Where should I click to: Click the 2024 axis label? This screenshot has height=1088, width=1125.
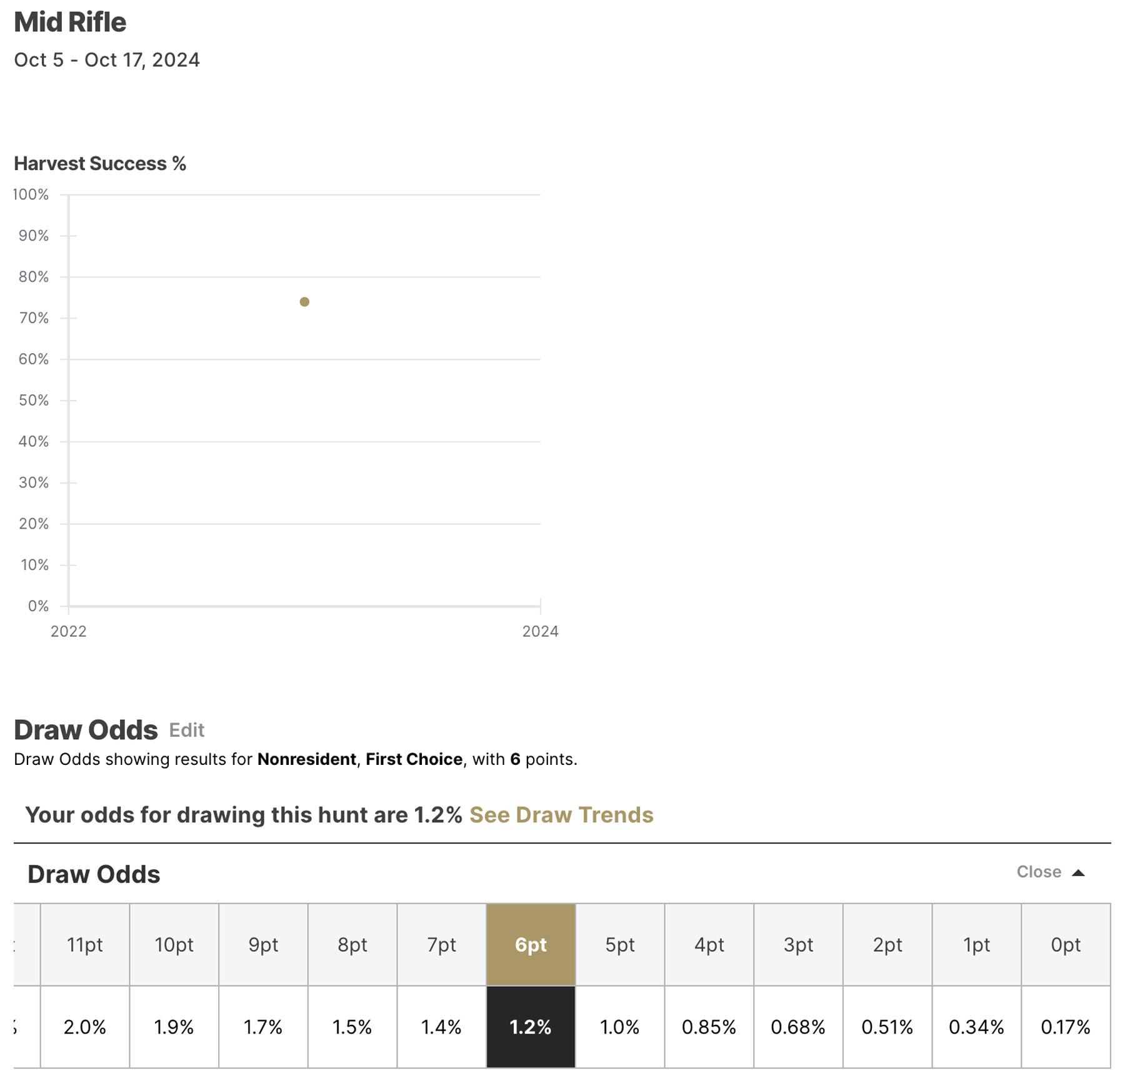[x=539, y=631]
